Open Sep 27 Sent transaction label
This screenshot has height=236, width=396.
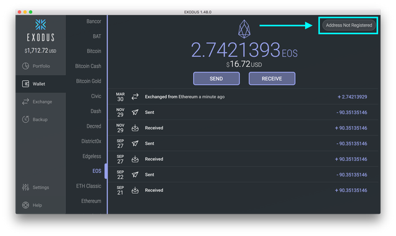pyautogui.click(x=150, y=144)
